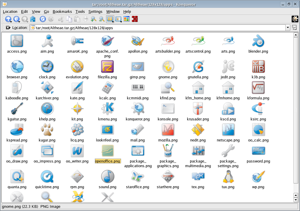Clear the location bar with the X arrow icon

8,28
